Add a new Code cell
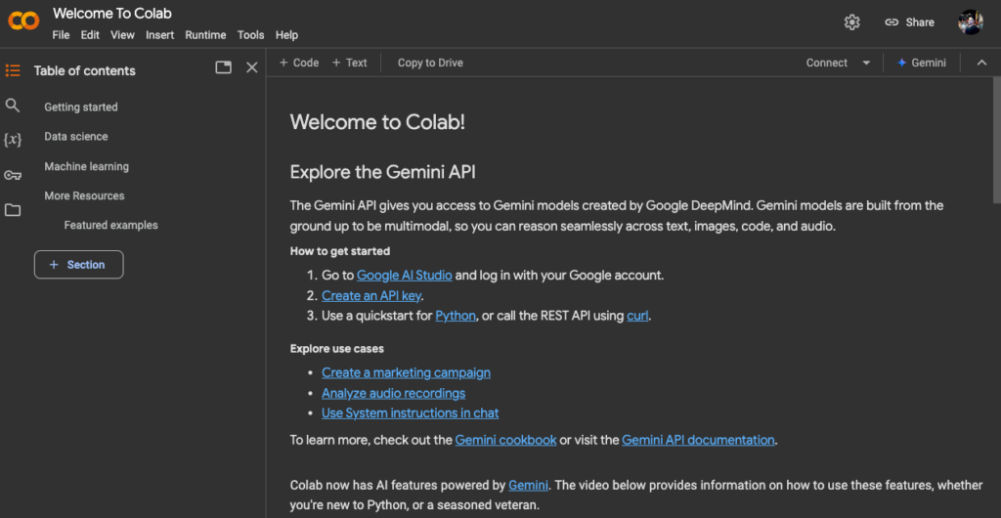 [x=299, y=63]
